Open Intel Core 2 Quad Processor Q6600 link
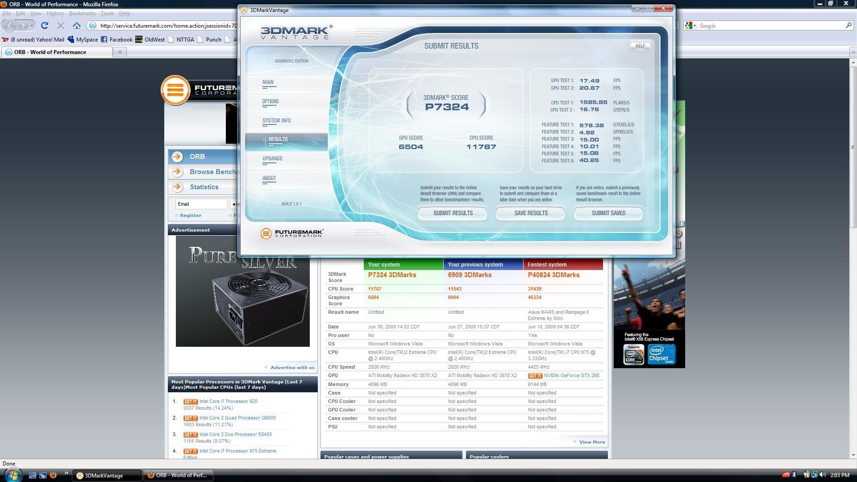This screenshot has height=482, width=857. pos(237,418)
